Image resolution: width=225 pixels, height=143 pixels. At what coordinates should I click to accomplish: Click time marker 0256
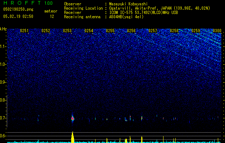tap(131, 31)
